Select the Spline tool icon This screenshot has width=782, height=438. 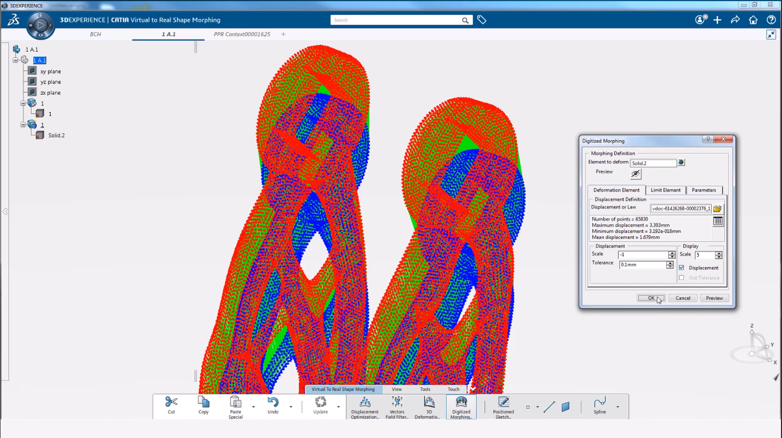point(599,402)
